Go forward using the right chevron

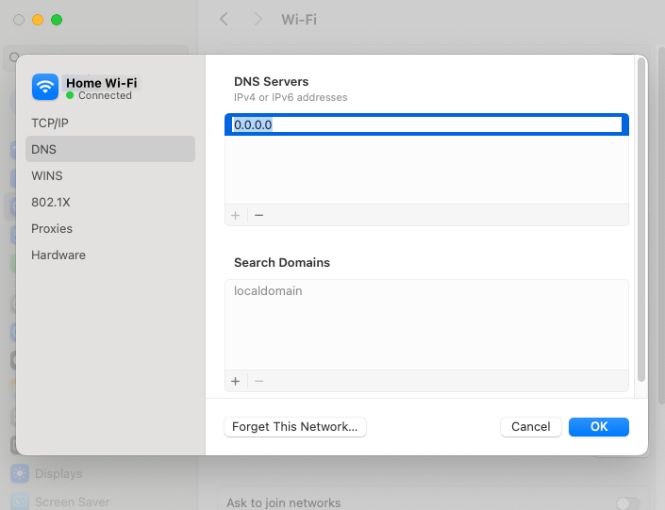click(258, 19)
